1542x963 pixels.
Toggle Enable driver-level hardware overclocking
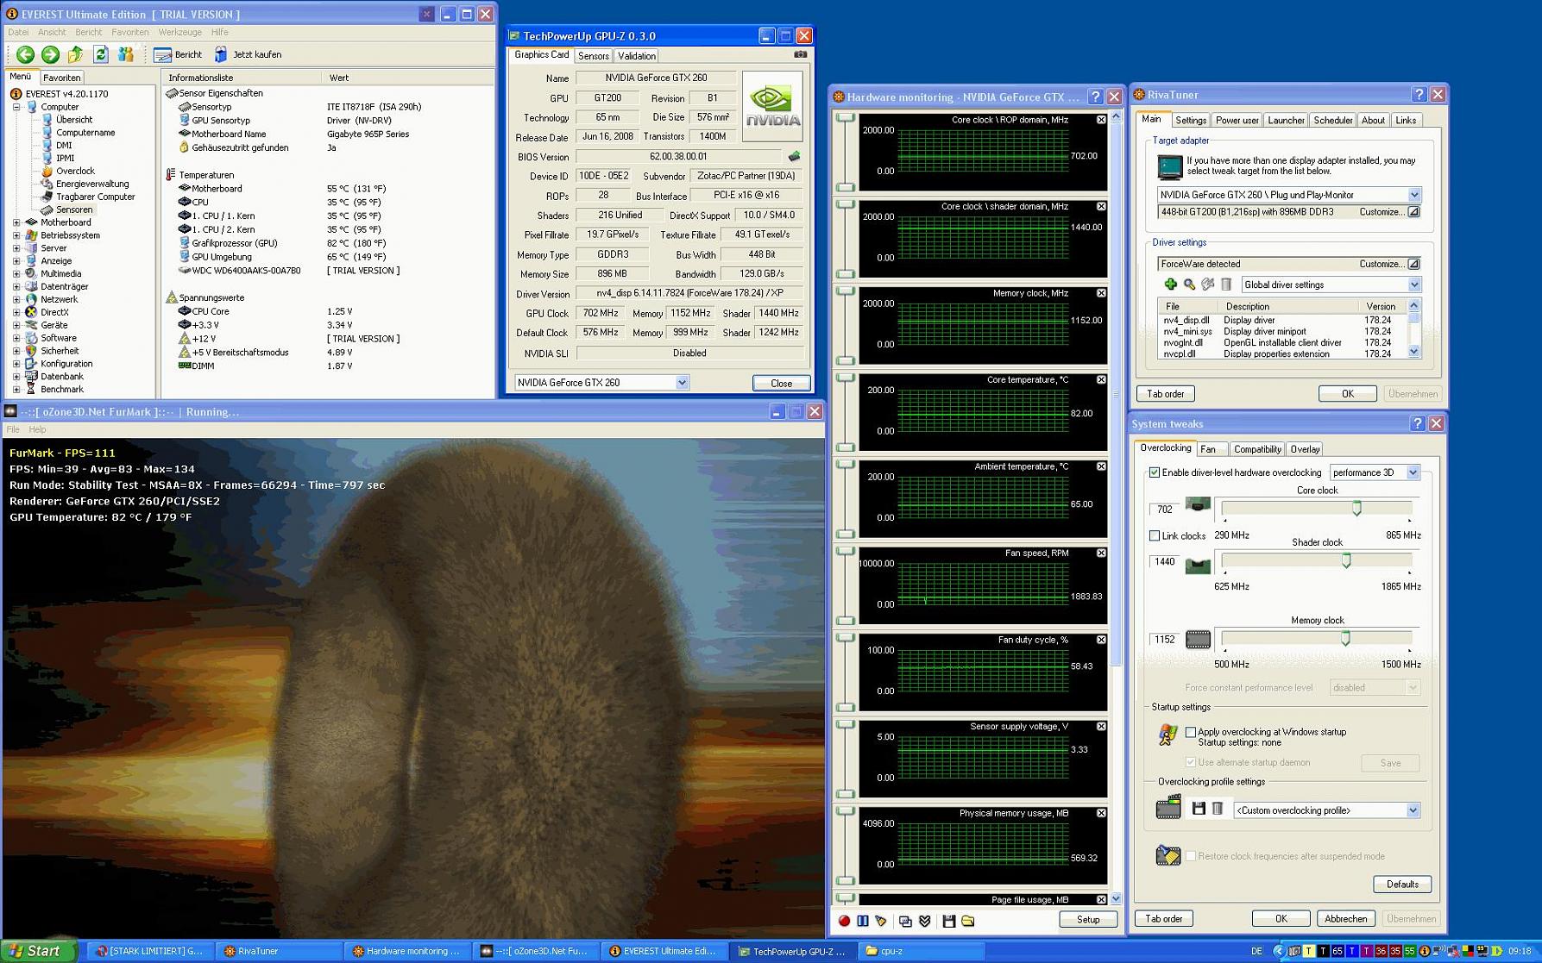(x=1155, y=472)
